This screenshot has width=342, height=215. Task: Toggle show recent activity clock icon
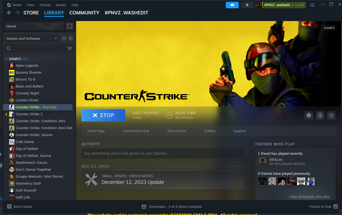64,38
